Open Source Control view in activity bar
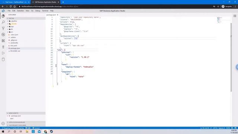 click(x=3, y=28)
